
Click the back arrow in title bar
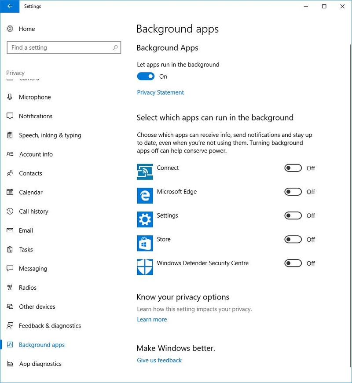(10, 6)
